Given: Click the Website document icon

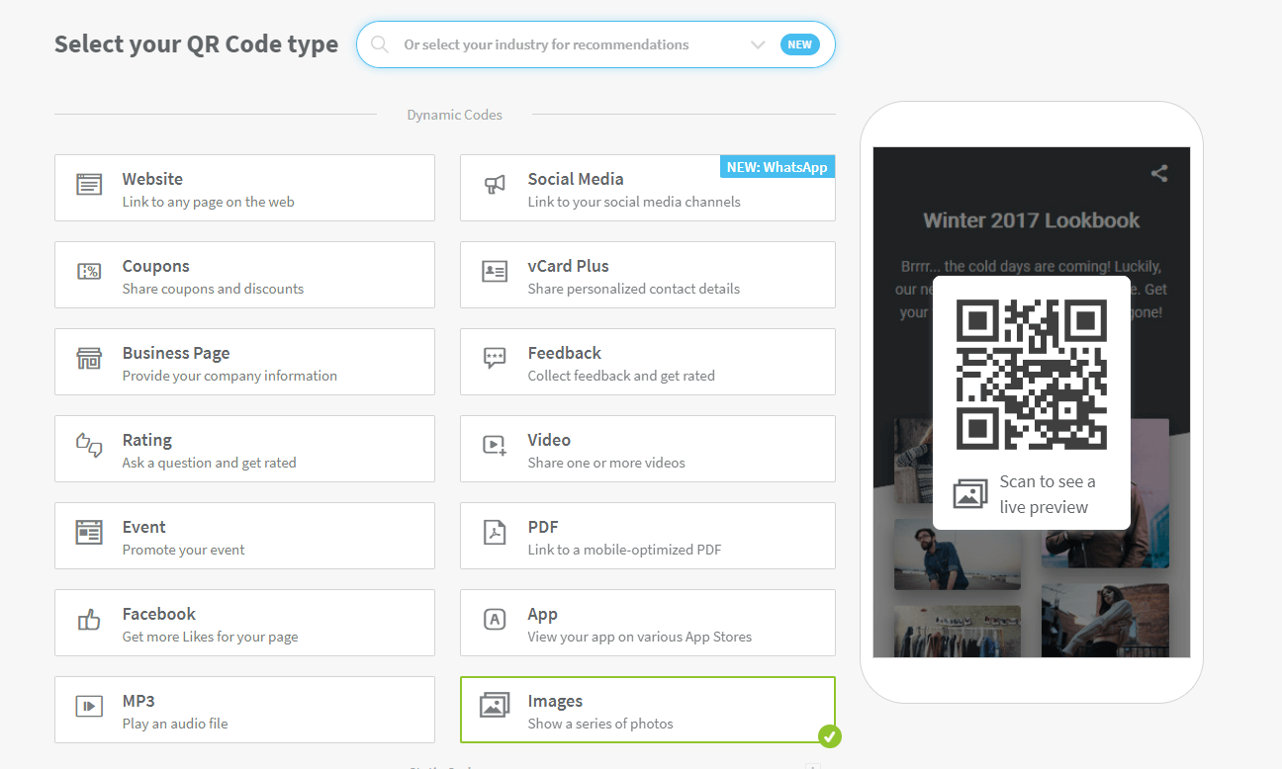Looking at the screenshot, I should tap(88, 184).
